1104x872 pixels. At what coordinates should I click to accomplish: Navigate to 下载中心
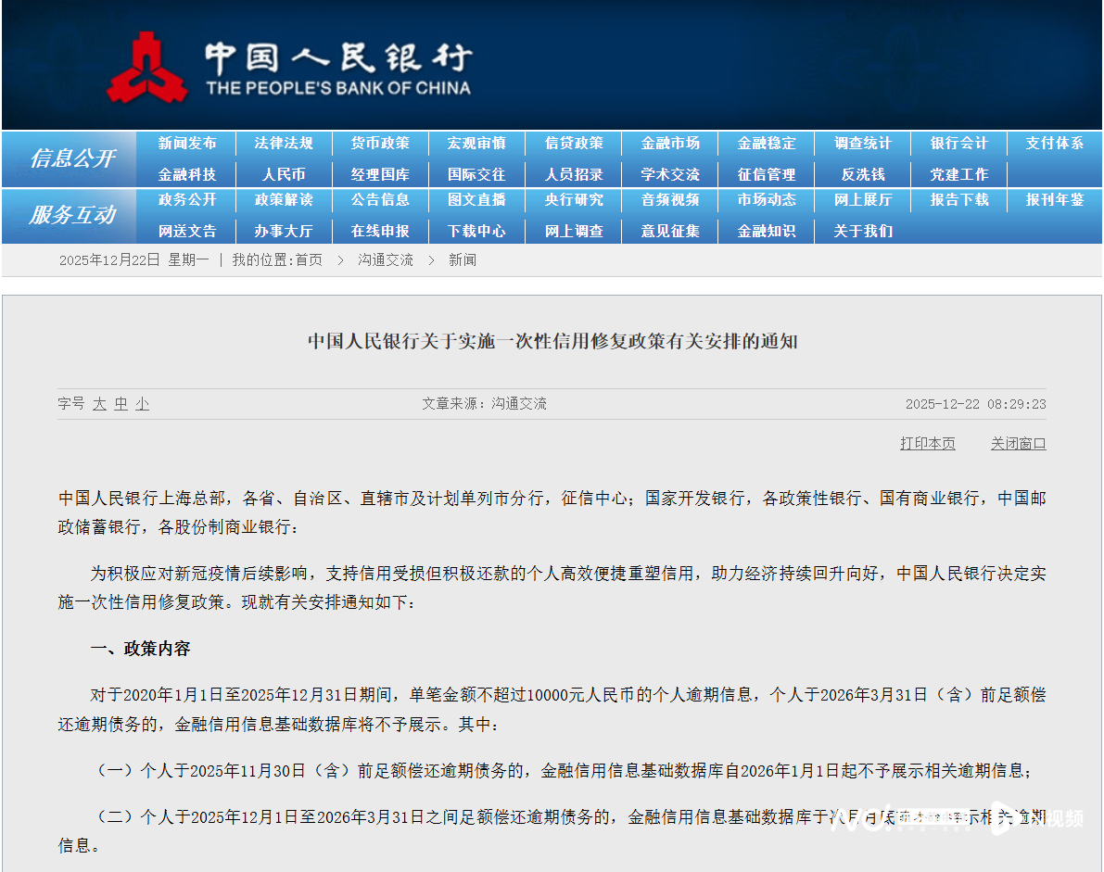tap(476, 231)
